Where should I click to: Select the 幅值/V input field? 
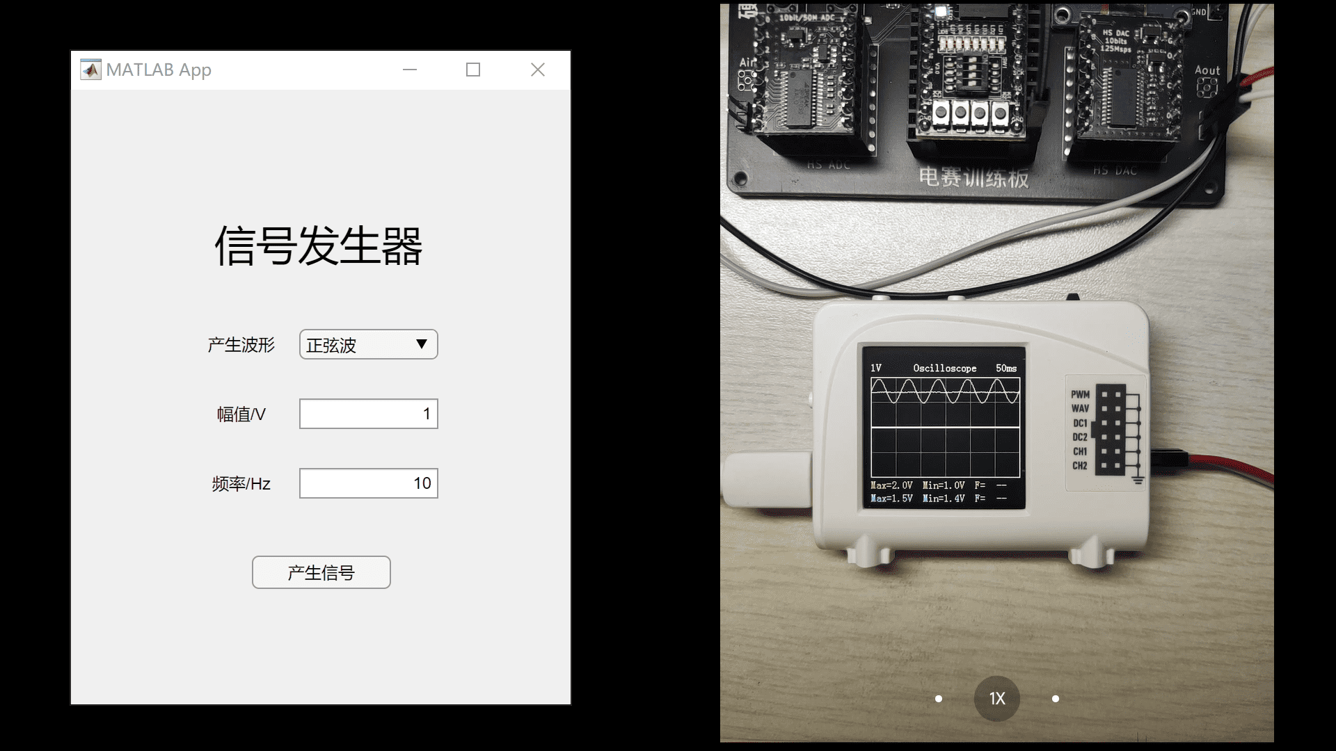pyautogui.click(x=367, y=414)
